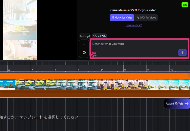Click the Agentで作曲 button
This screenshot has width=190, height=131.
(177, 104)
